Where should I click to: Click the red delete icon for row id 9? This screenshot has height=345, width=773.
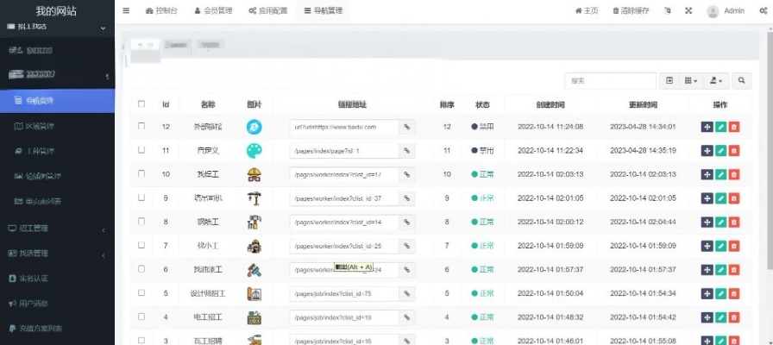(x=734, y=198)
